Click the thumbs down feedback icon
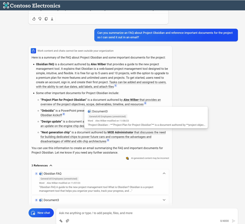Image resolution: width=245 pixels, height=224 pixels. tap(40, 19)
